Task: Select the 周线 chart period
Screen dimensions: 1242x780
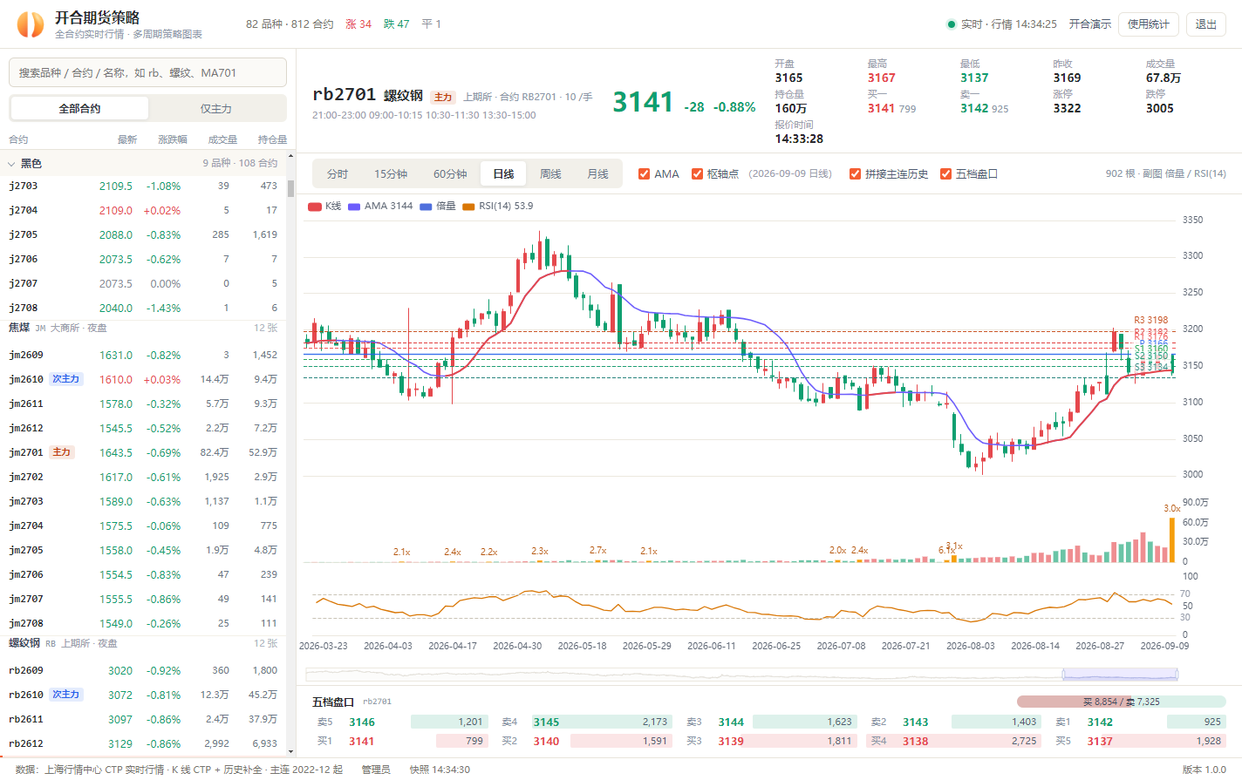Action: 550,174
